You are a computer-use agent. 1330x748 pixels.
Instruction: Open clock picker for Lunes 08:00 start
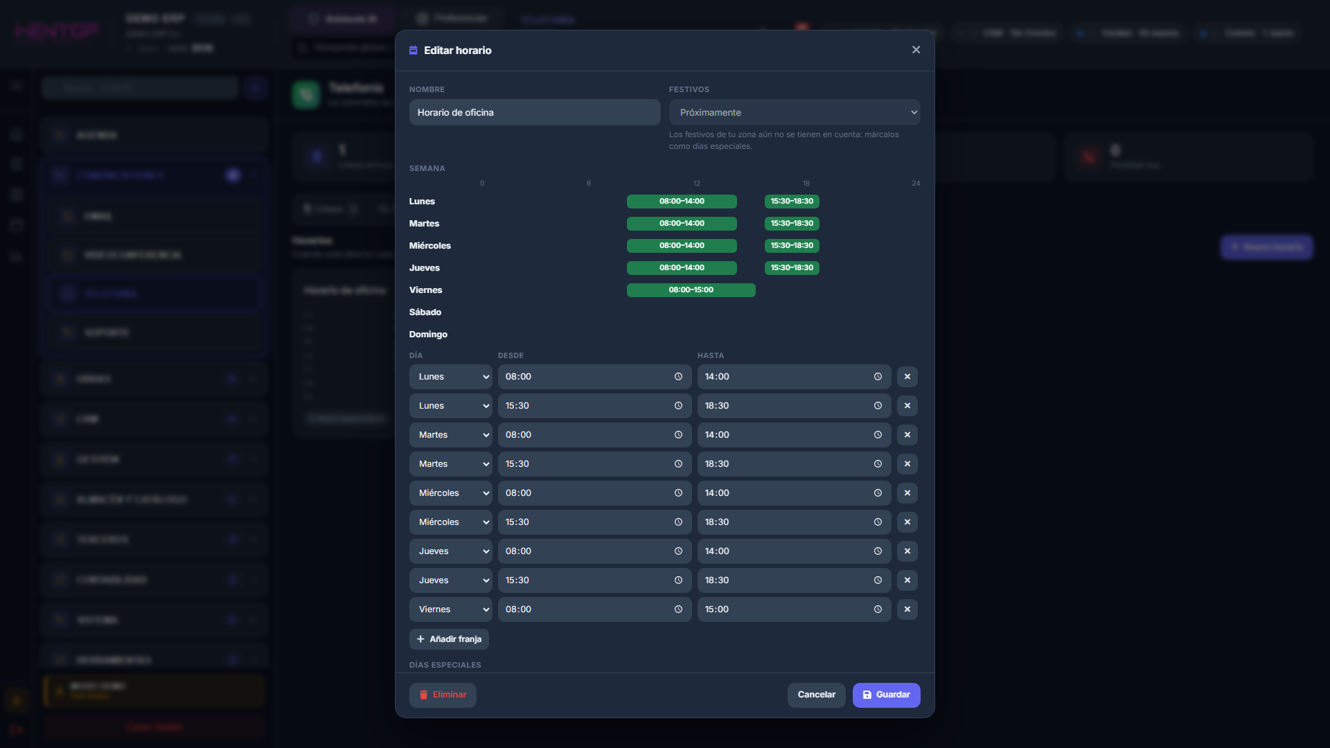678,377
